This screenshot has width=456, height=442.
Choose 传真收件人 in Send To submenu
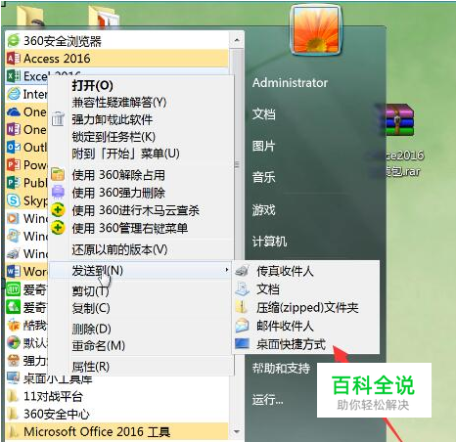pos(285,271)
